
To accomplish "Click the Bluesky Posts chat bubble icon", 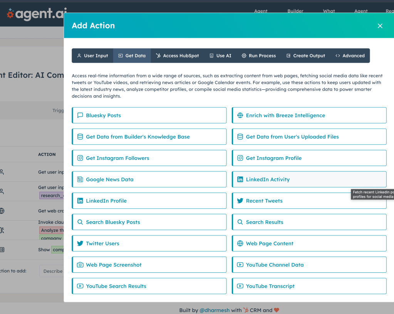I will (80, 115).
